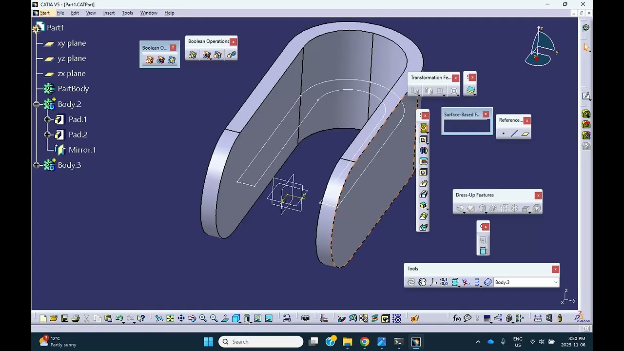The width and height of the screenshot is (624, 351).
Task: Click the Windows taskbar Search box
Action: pos(261,342)
